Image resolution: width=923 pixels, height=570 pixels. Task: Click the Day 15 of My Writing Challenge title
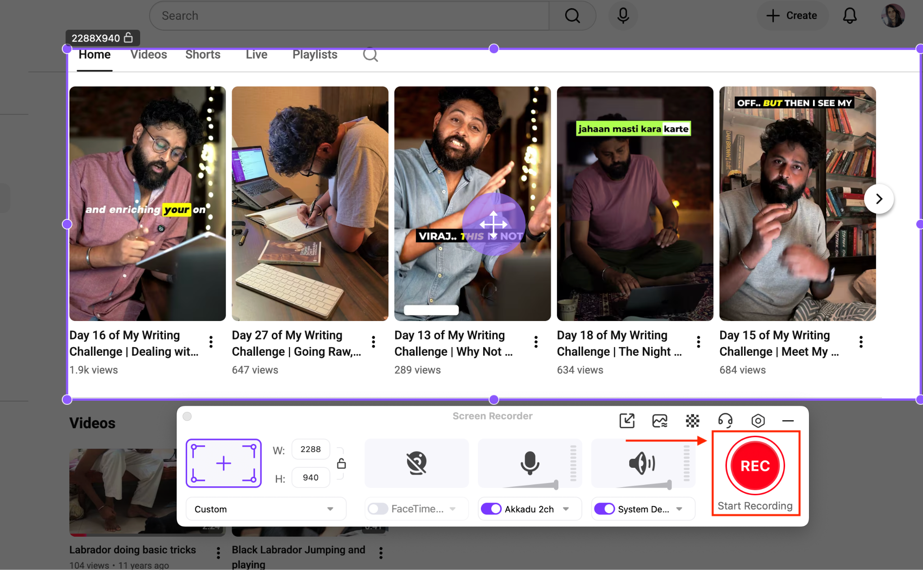pyautogui.click(x=779, y=344)
